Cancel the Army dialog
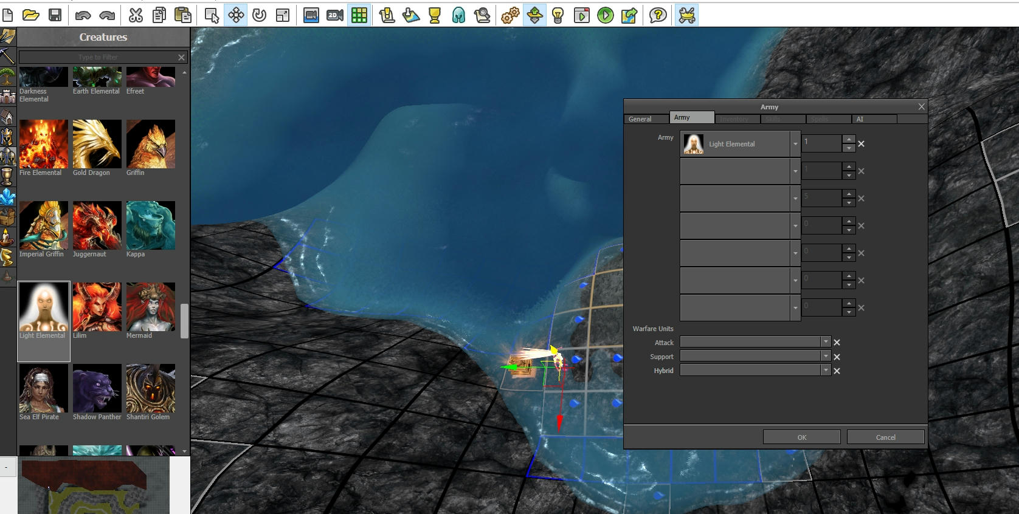1019x514 pixels. [x=886, y=437]
